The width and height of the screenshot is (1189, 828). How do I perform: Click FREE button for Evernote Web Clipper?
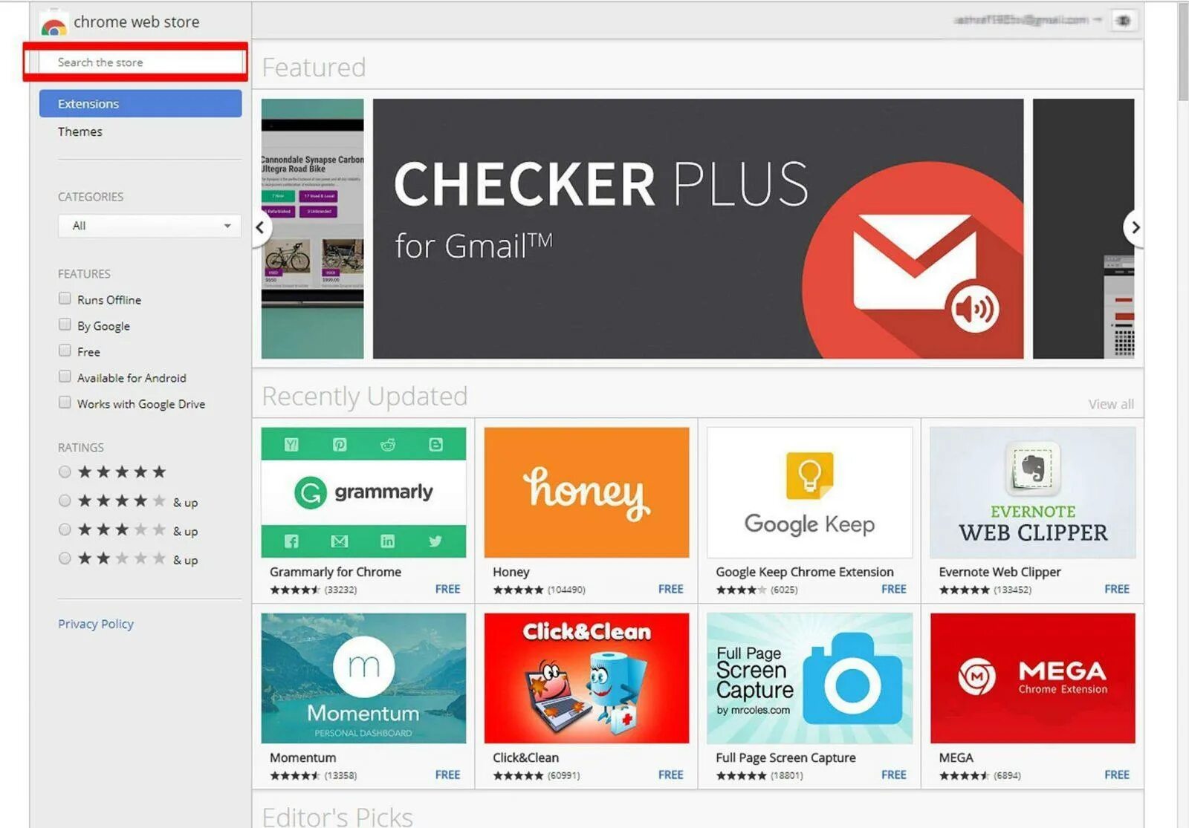1116,589
